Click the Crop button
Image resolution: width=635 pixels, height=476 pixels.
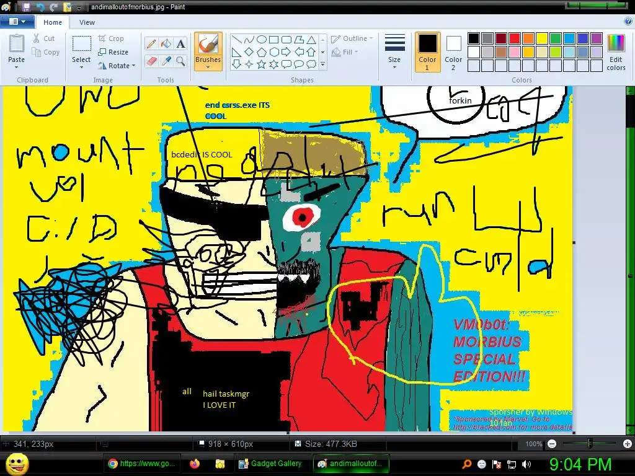point(111,38)
